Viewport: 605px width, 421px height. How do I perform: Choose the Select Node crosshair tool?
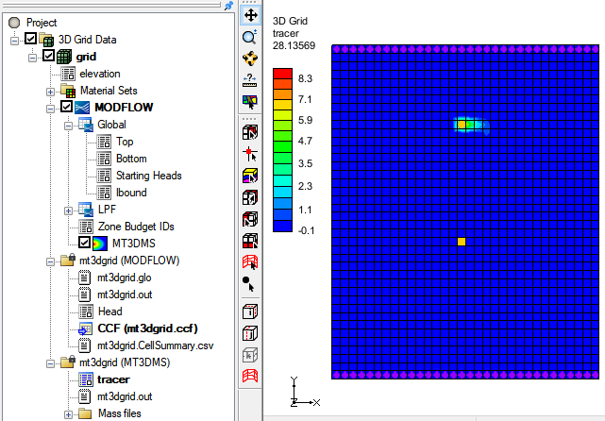click(250, 154)
